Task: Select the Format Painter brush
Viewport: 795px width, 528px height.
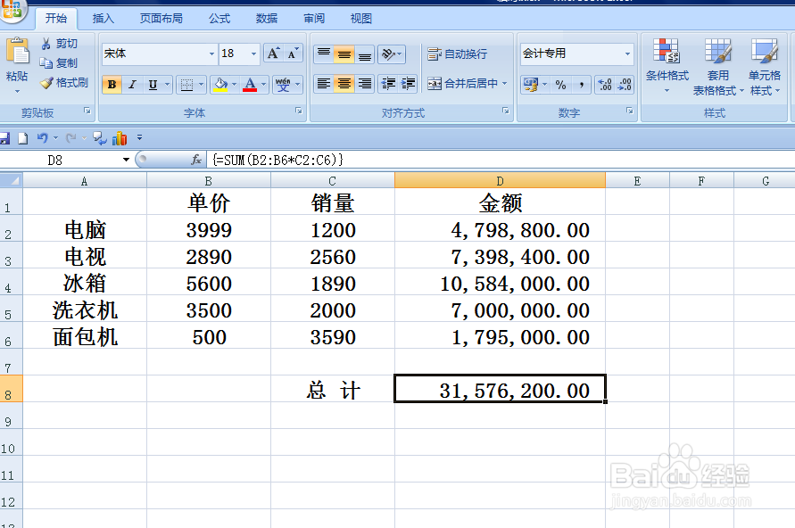Action: (64, 83)
